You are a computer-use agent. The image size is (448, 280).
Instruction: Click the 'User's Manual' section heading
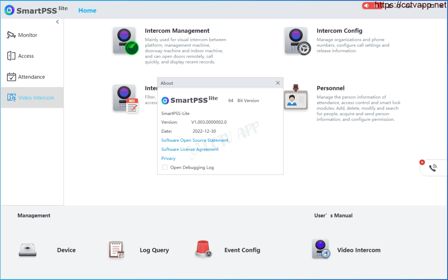333,215
